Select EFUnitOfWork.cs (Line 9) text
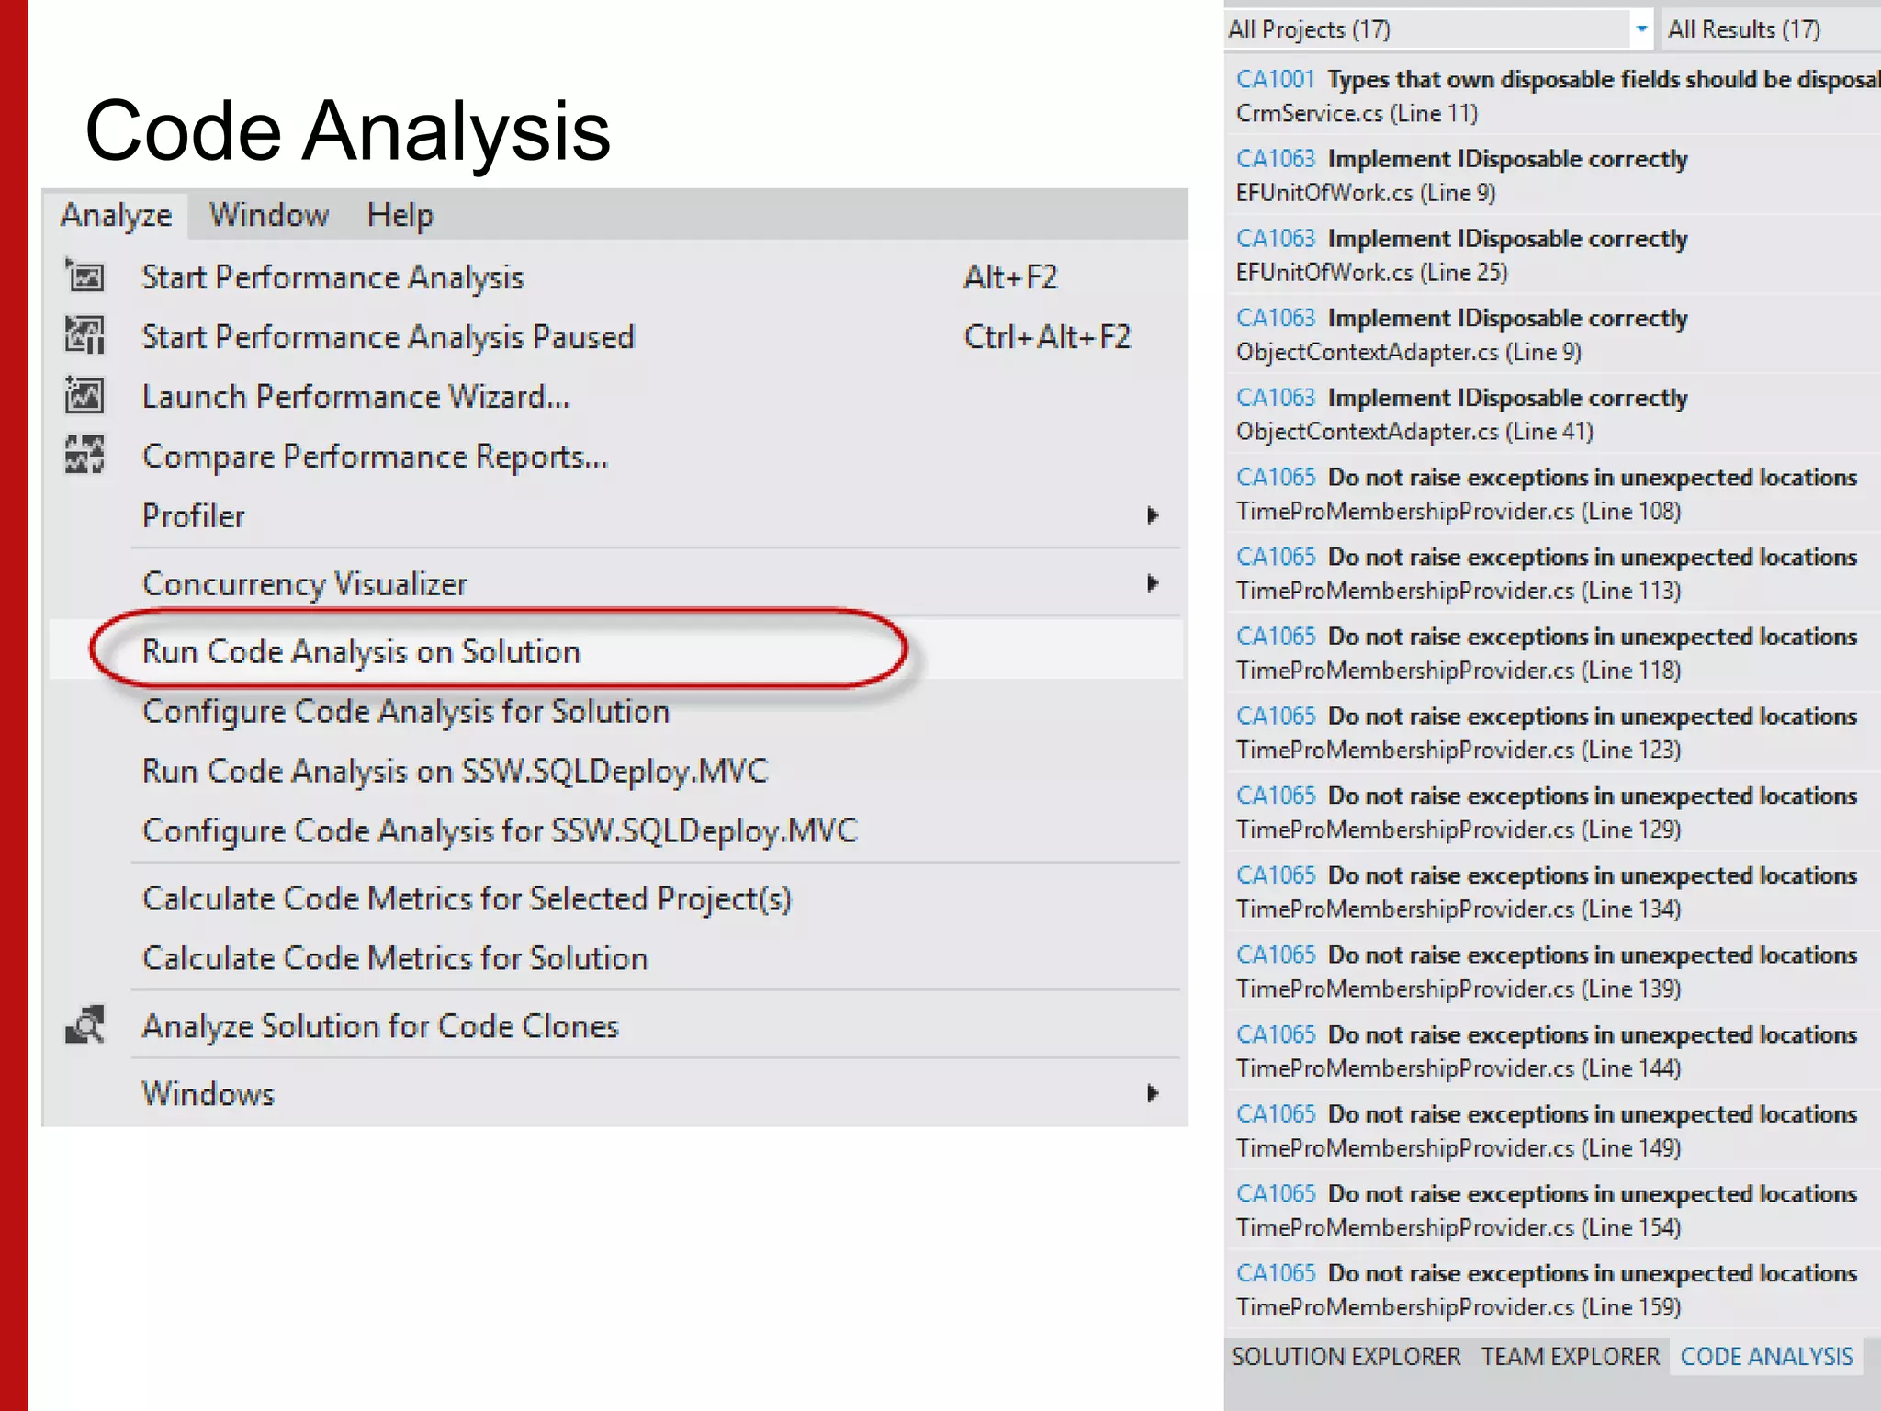 pos(1366,193)
